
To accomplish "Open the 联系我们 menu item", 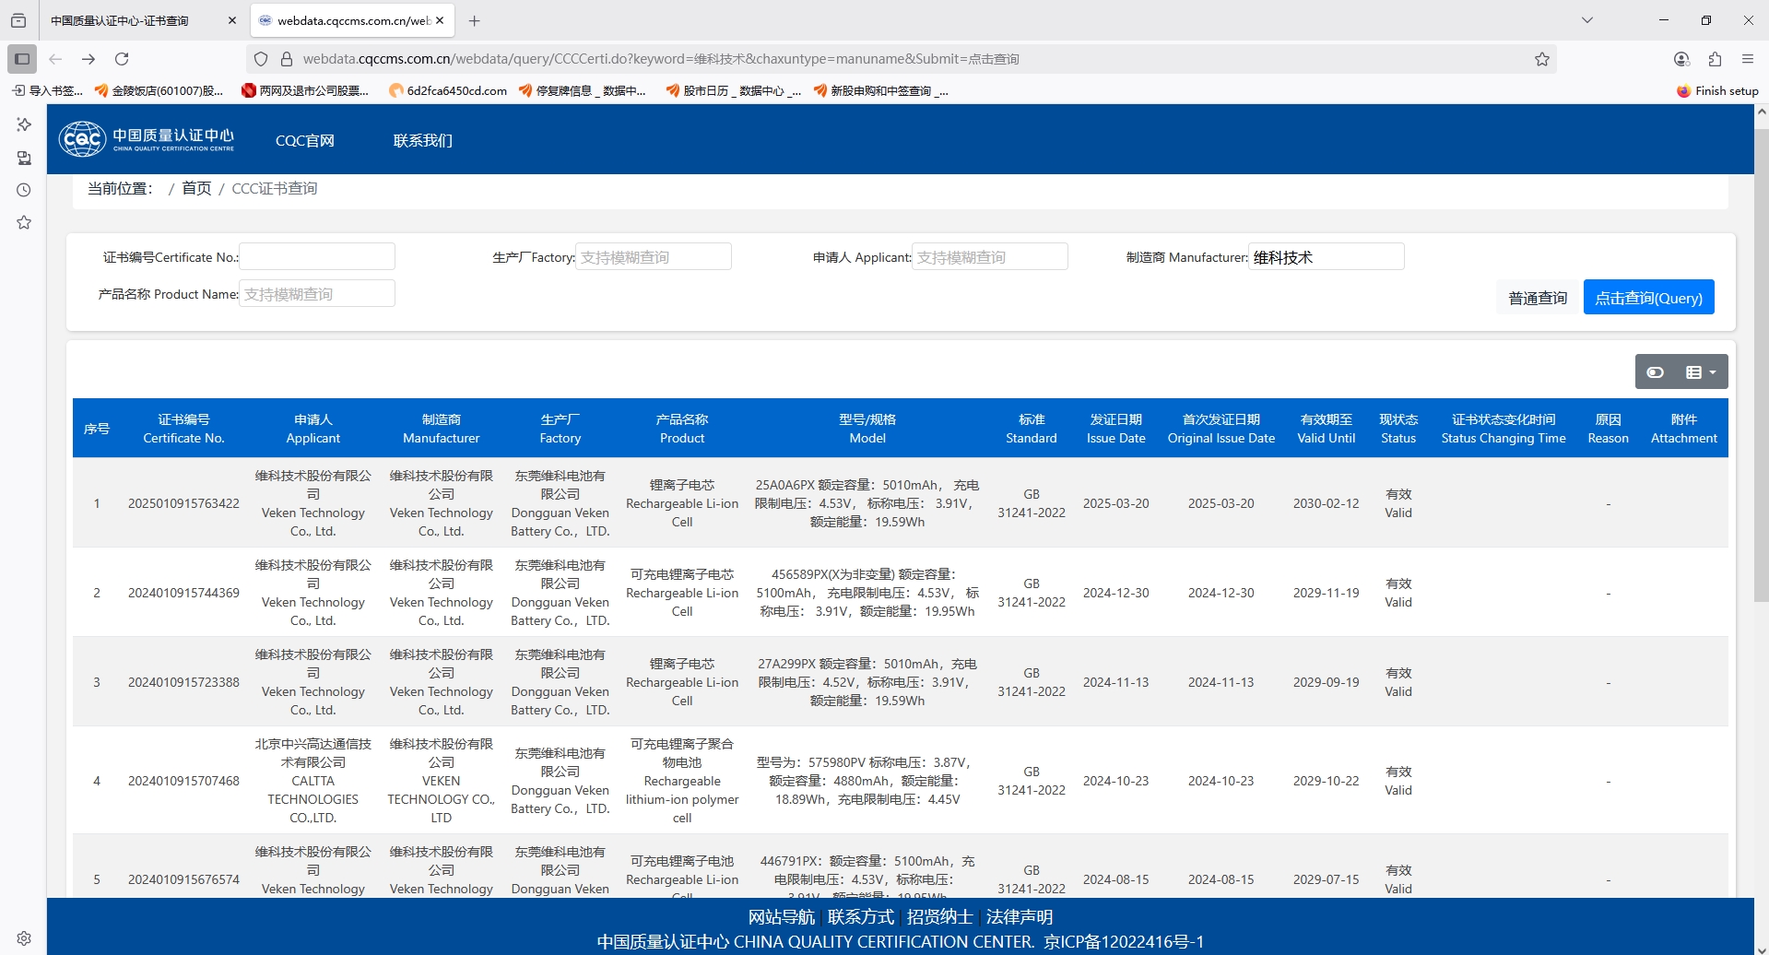I will (423, 140).
